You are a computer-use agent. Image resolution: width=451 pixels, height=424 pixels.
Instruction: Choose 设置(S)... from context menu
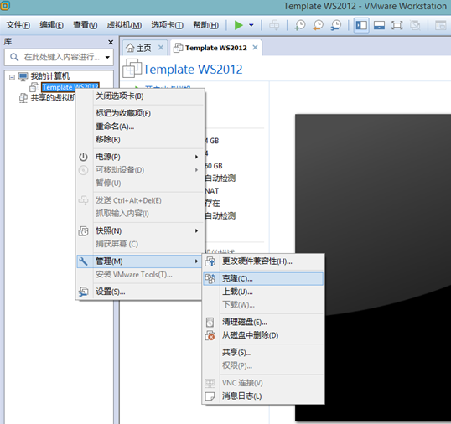(139, 292)
